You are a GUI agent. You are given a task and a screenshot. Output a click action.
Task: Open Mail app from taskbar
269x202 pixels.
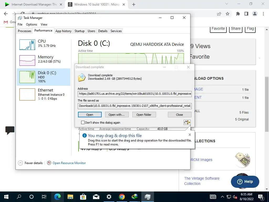pos(96,197)
